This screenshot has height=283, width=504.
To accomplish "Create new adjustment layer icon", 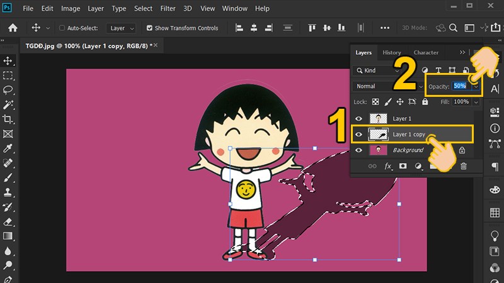I will point(418,166).
